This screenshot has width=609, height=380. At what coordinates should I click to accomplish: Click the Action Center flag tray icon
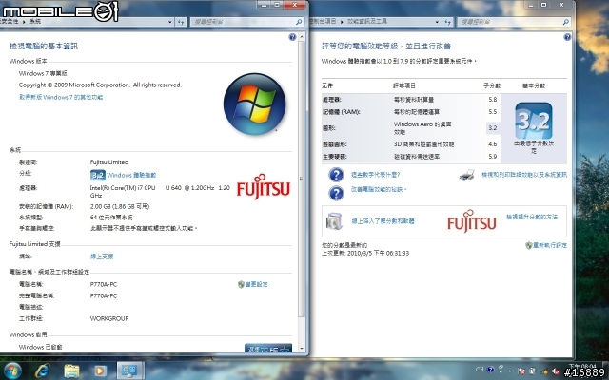click(x=521, y=371)
